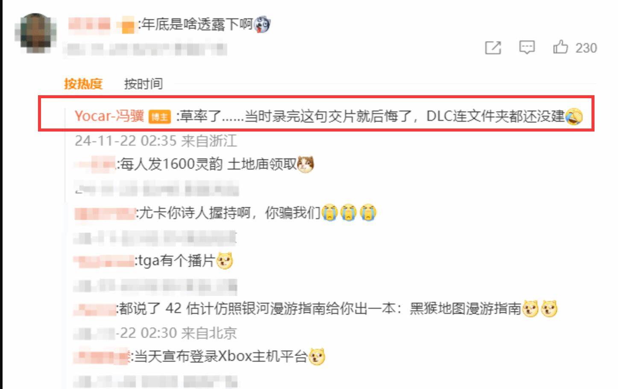The height and width of the screenshot is (389, 618).
Task: Click the first crying emoji after 你骗我们
Action: pyautogui.click(x=330, y=212)
